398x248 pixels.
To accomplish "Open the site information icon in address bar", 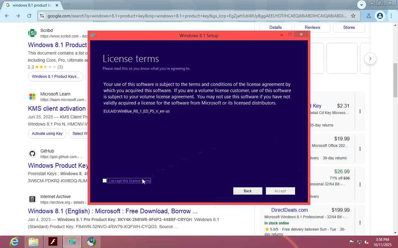I will (42, 16).
